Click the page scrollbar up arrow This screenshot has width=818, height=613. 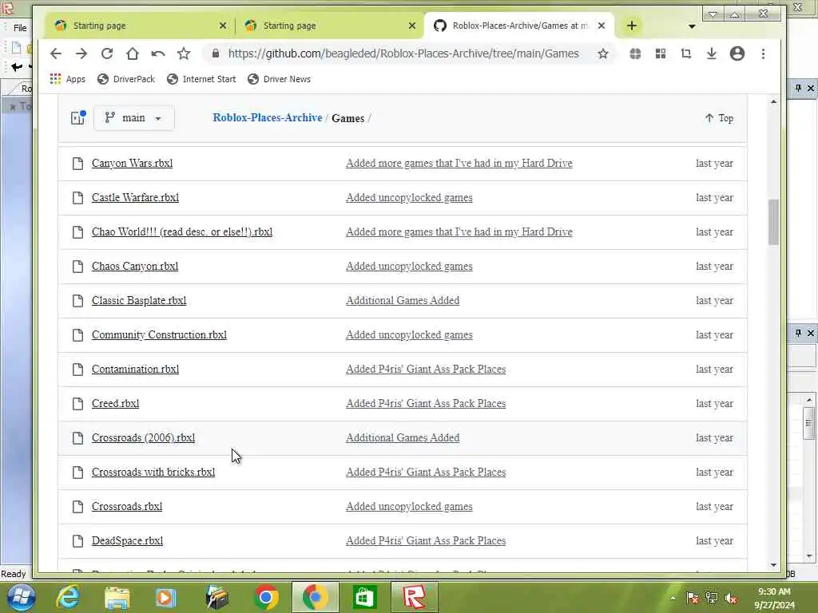tap(773, 101)
